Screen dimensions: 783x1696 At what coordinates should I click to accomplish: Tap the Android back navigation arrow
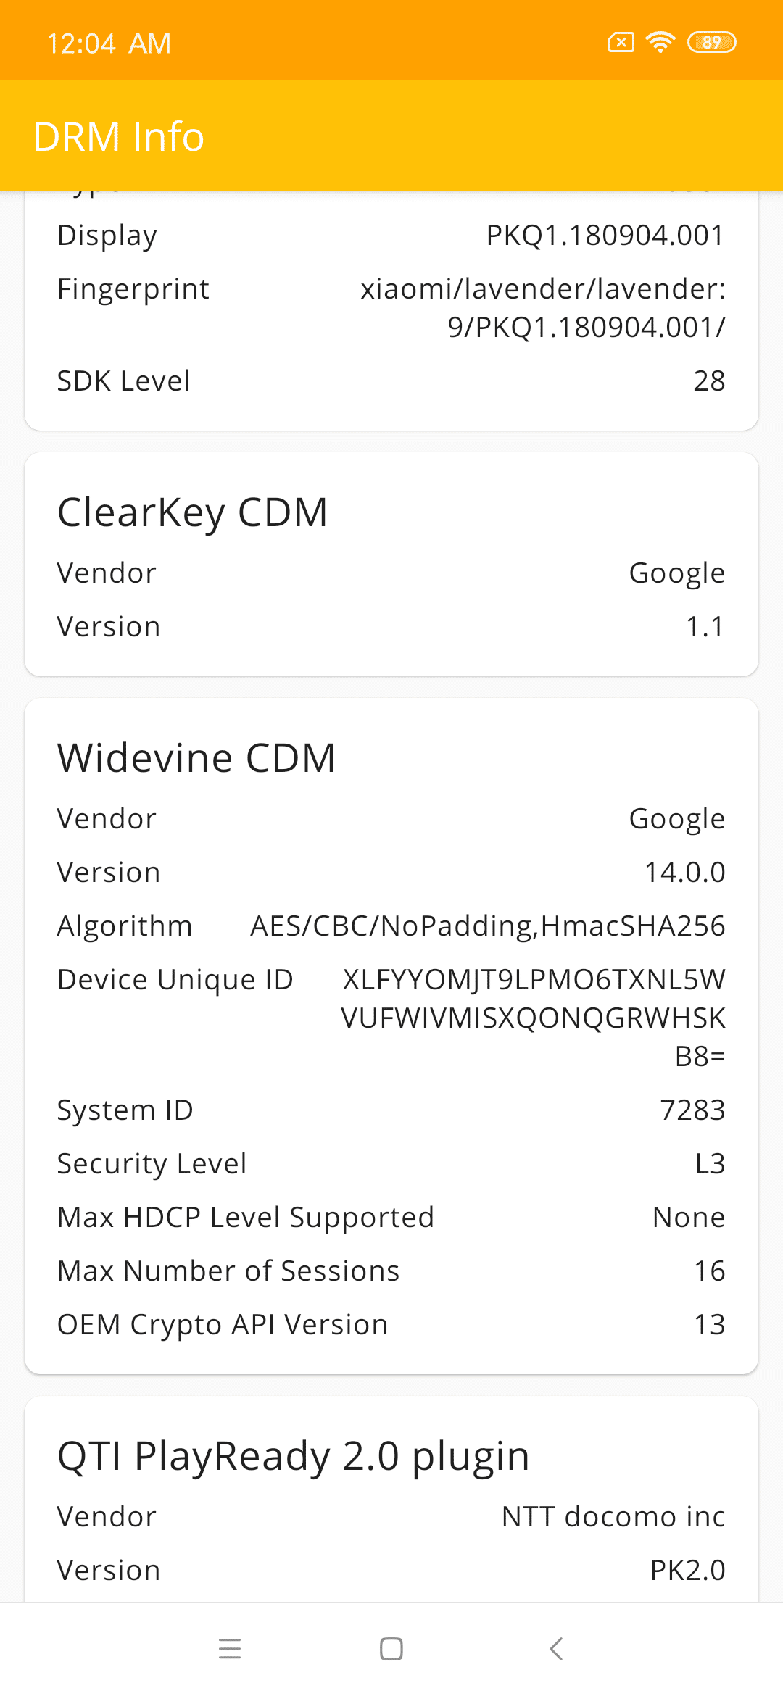[556, 1649]
